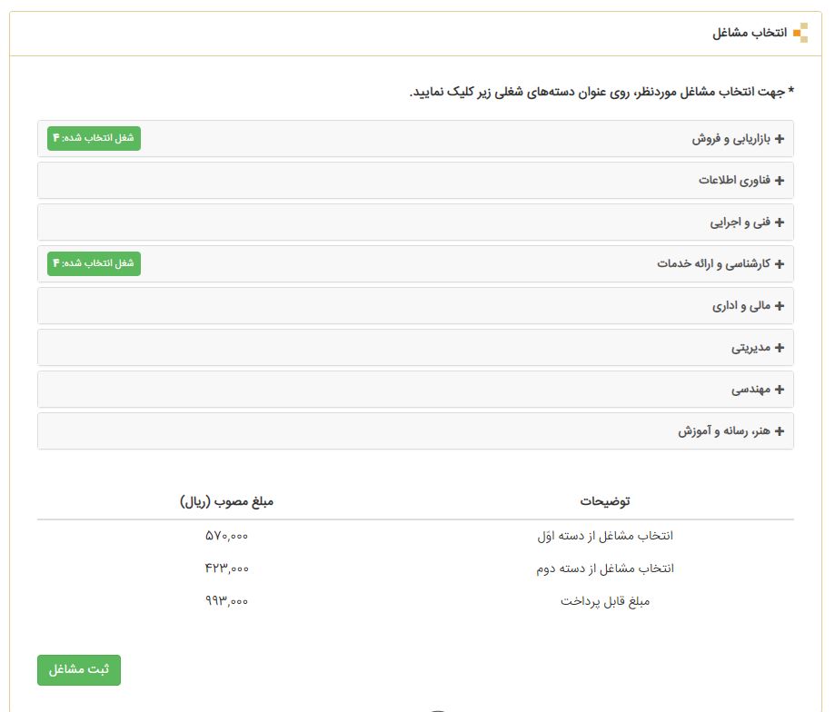The image size is (835, 712).
Task: Expand the هنر، رسانه و آموزش category
Action: 415,431
